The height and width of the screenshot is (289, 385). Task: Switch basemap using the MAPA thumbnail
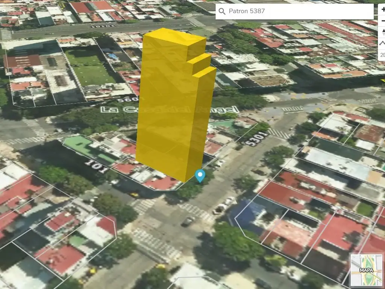(x=366, y=269)
